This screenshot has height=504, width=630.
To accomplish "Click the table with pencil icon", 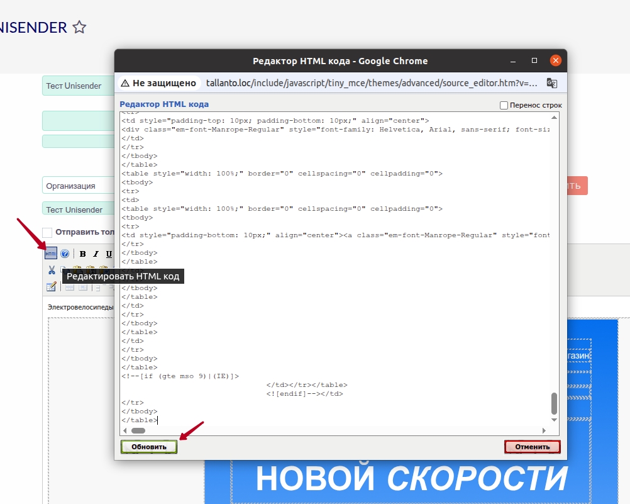I will coord(52,287).
